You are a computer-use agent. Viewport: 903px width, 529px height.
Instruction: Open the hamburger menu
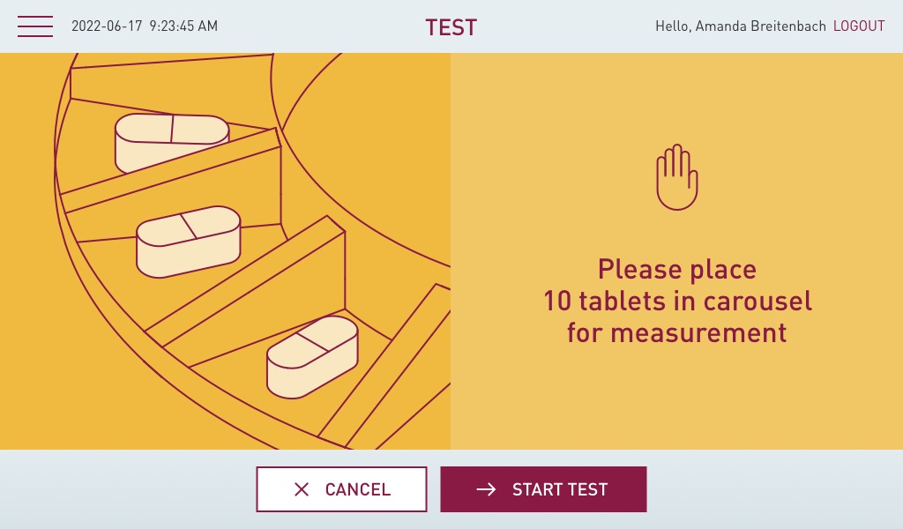[x=35, y=26]
